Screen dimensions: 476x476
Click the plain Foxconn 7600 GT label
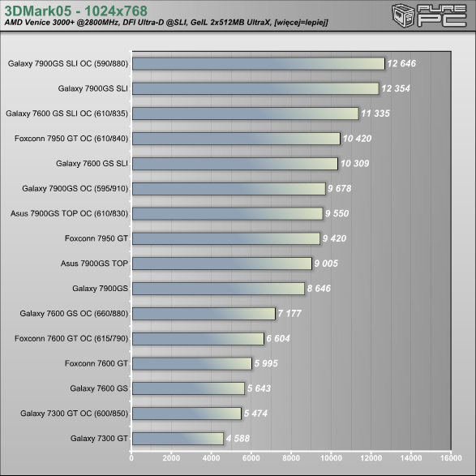click(x=96, y=363)
